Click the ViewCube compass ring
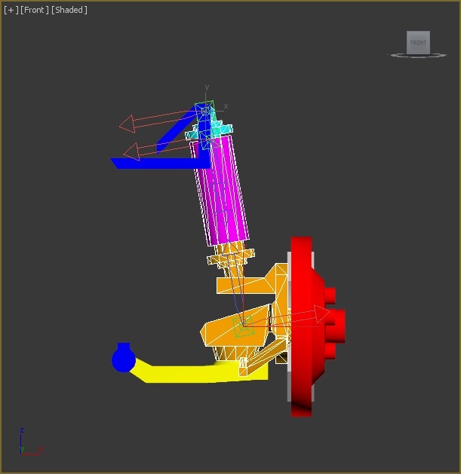The height and width of the screenshot is (474, 461). point(417,55)
